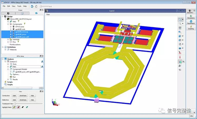Screen dimensions: 197x119
Task: Open dropdown arrow beside cube view icon
Action: [x=183, y=36]
